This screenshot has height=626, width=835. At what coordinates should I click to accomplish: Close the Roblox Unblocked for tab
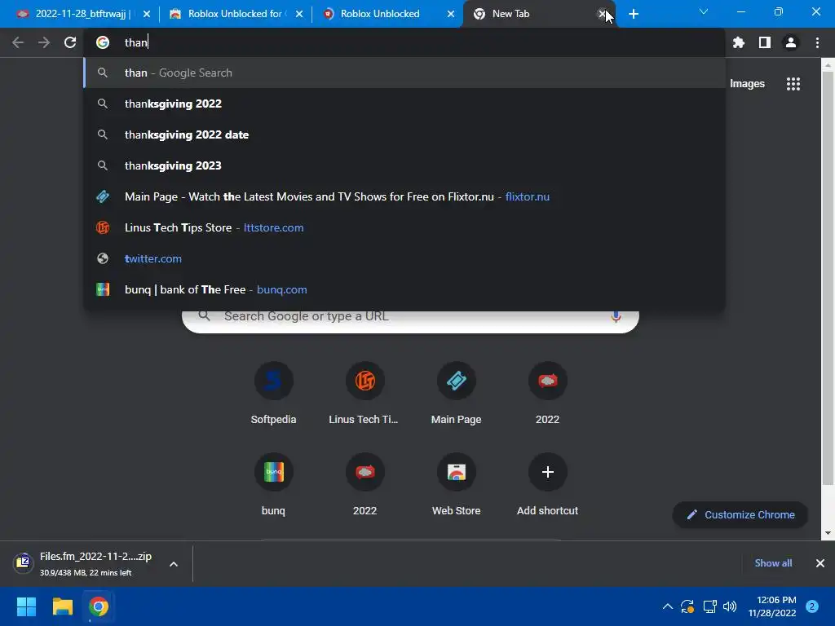[x=299, y=14]
